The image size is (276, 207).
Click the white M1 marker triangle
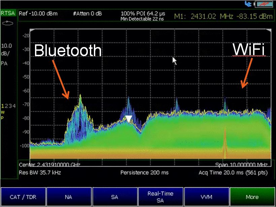click(x=129, y=118)
